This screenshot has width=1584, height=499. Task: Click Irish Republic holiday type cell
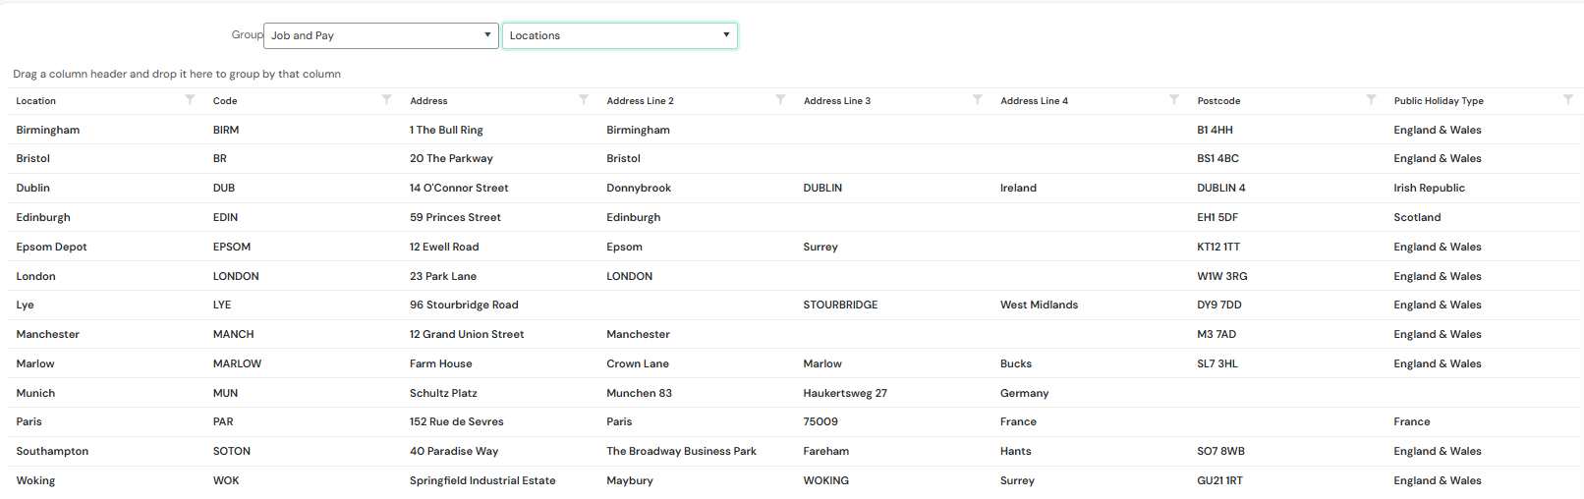point(1429,188)
